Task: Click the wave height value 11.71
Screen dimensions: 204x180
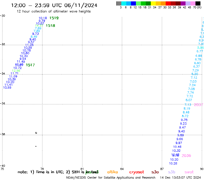Action: (x=14, y=73)
